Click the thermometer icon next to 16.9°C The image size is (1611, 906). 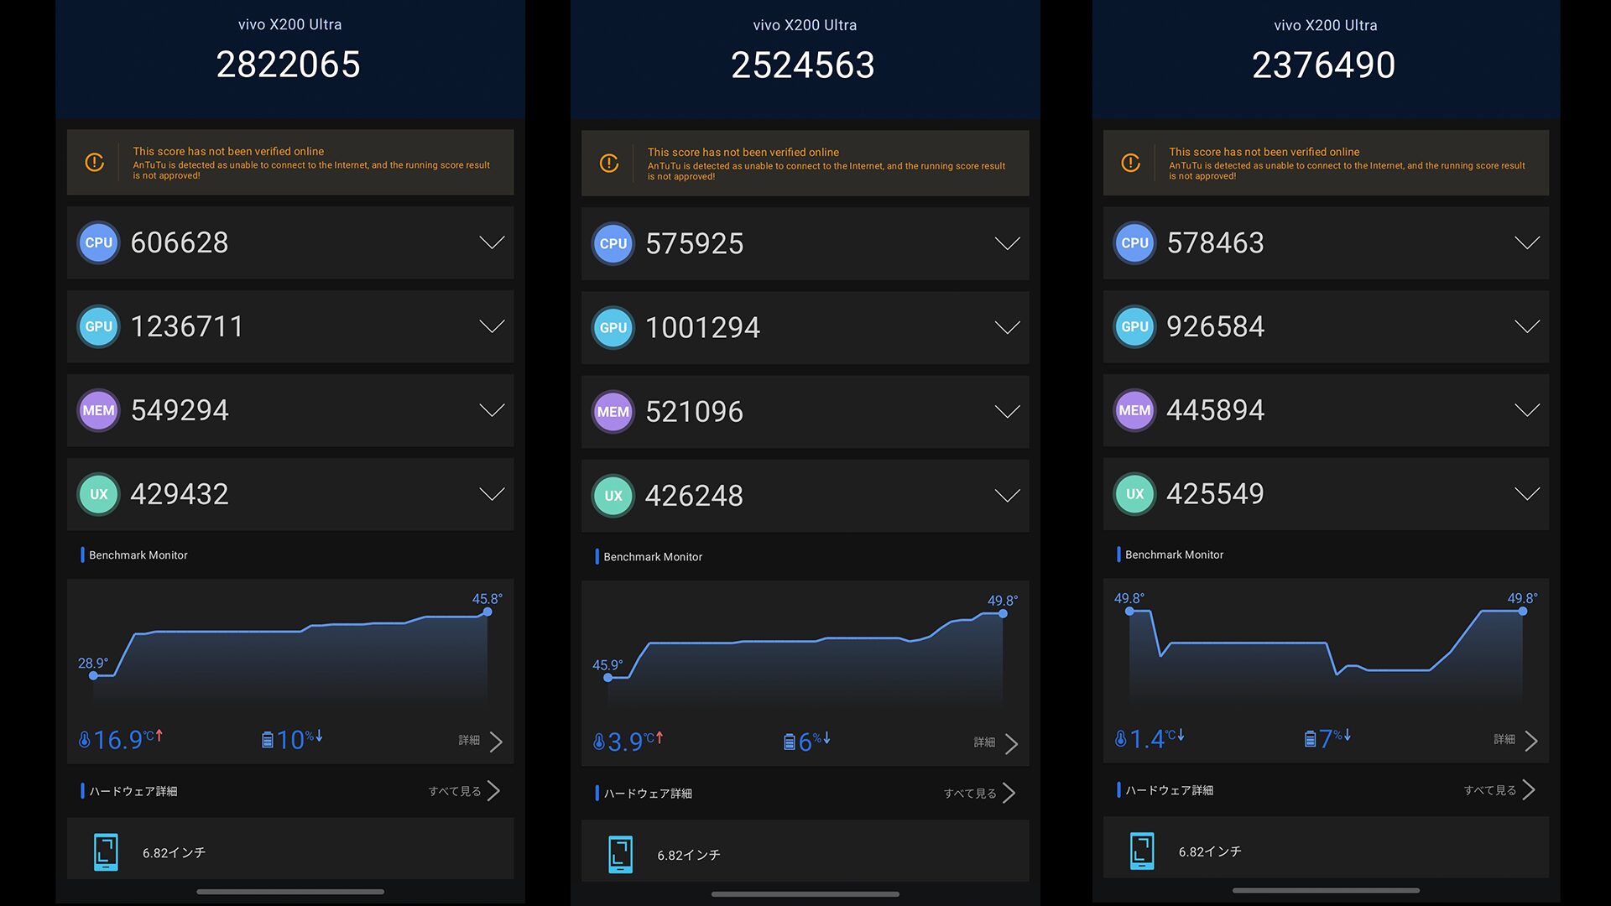click(x=84, y=740)
